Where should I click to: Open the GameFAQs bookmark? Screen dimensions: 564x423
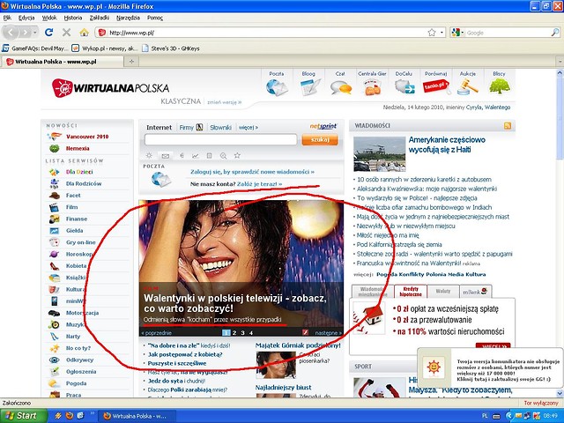tap(35, 48)
